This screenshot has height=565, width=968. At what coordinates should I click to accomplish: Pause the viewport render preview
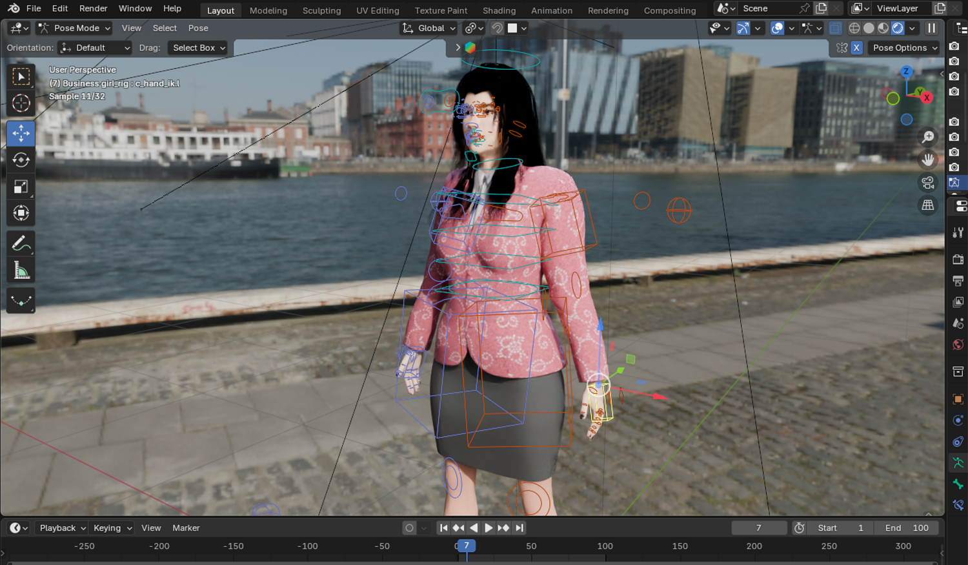tap(931, 28)
